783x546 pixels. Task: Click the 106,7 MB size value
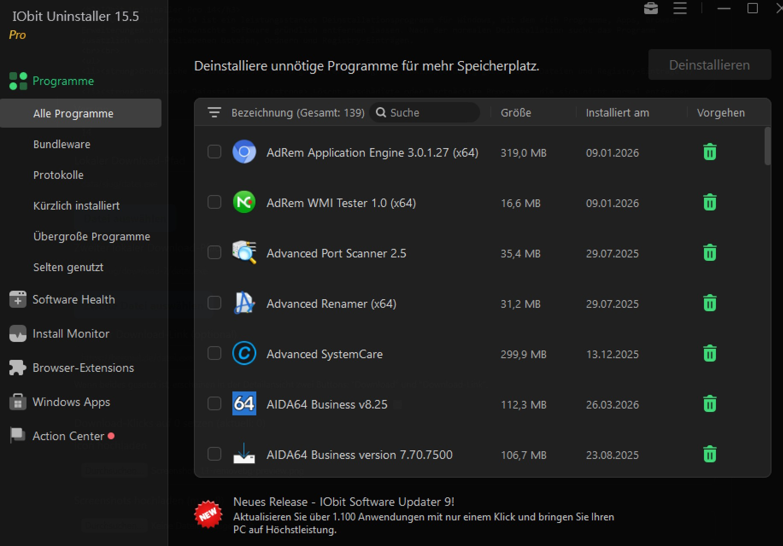(x=523, y=455)
